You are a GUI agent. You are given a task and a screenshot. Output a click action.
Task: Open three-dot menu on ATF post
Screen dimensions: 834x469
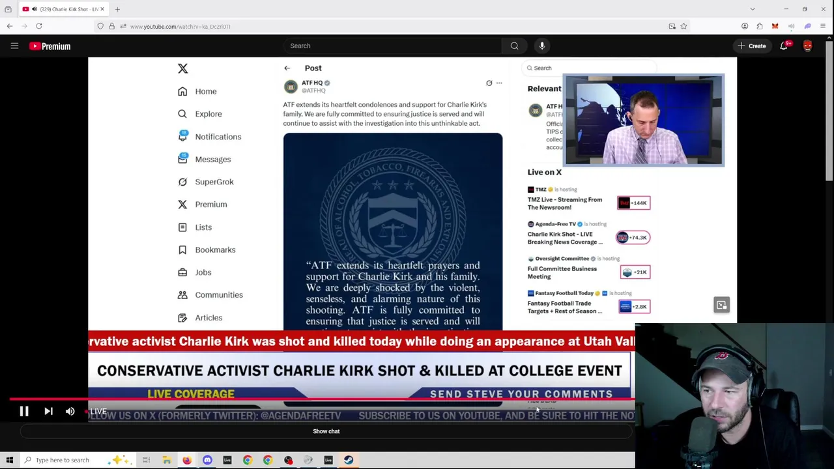[x=499, y=83]
